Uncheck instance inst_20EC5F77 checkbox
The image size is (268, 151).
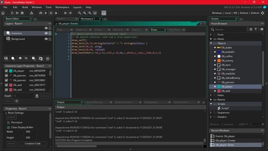pos(6,85)
